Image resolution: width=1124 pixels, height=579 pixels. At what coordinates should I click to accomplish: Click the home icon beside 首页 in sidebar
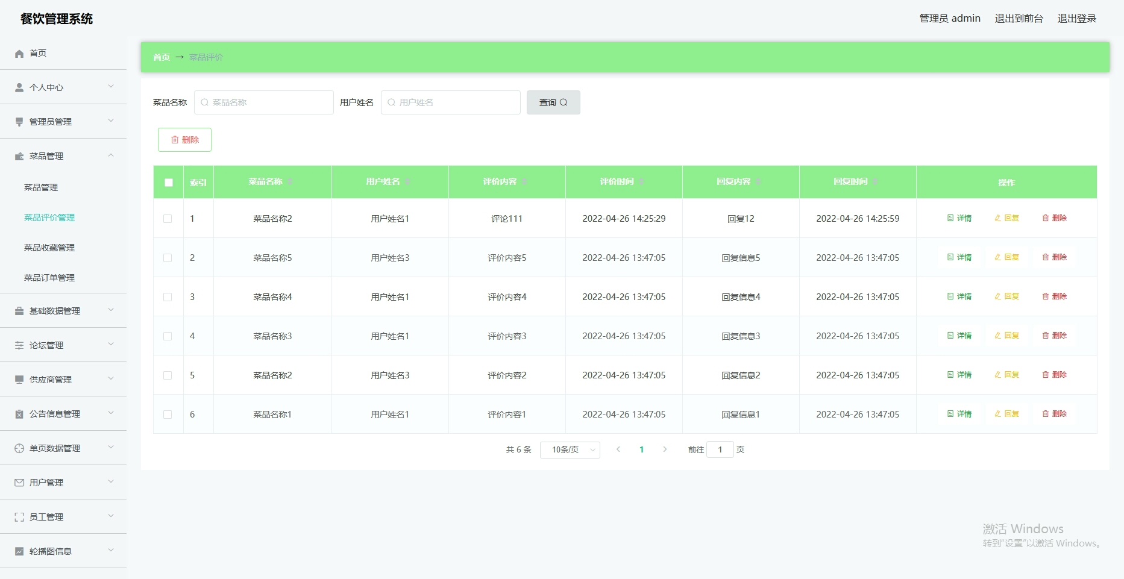click(19, 54)
